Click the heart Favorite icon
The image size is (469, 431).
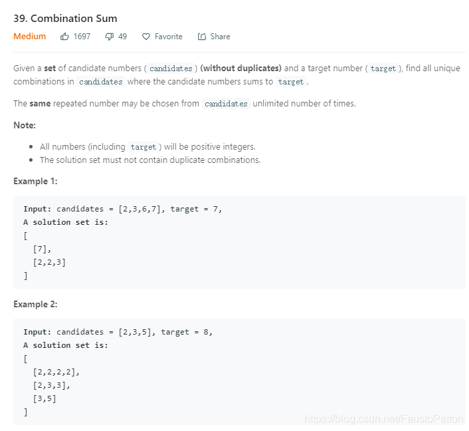(x=146, y=37)
